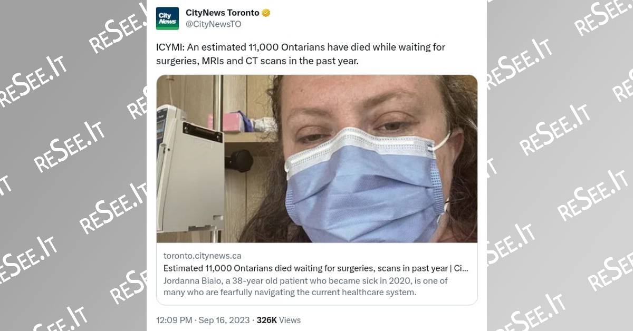Open the CityNews Toronto profile name
Viewport: 633px width, 331px height.
(x=222, y=13)
